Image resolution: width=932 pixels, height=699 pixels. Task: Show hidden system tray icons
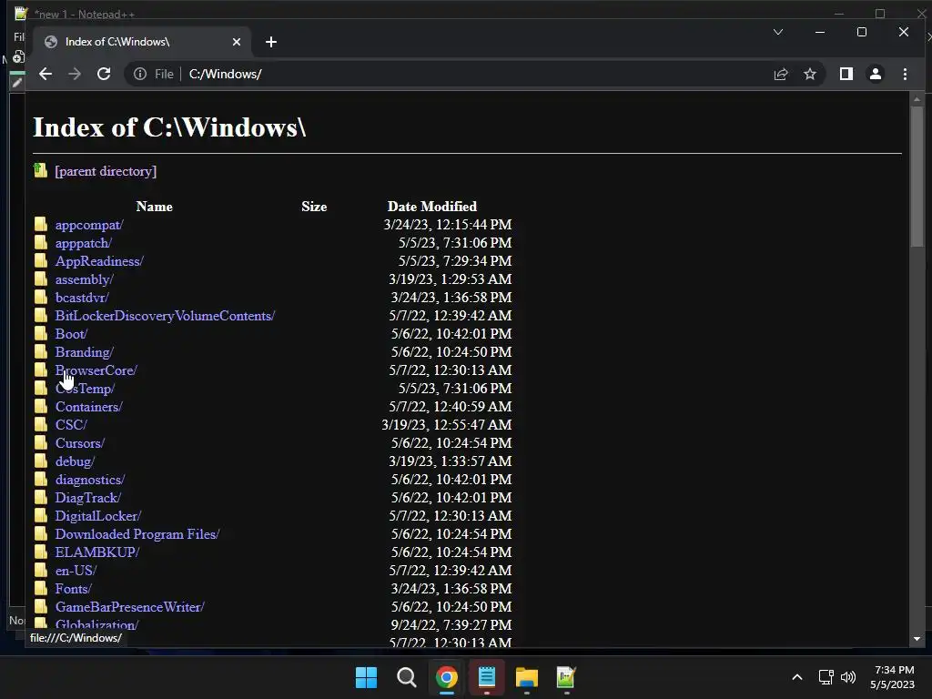pos(797,677)
